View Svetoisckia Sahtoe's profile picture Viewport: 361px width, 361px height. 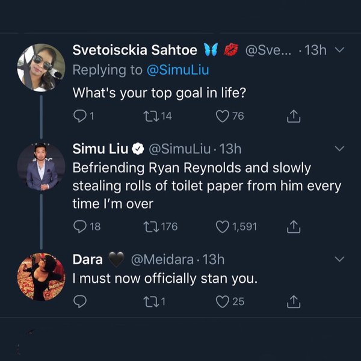(x=41, y=68)
